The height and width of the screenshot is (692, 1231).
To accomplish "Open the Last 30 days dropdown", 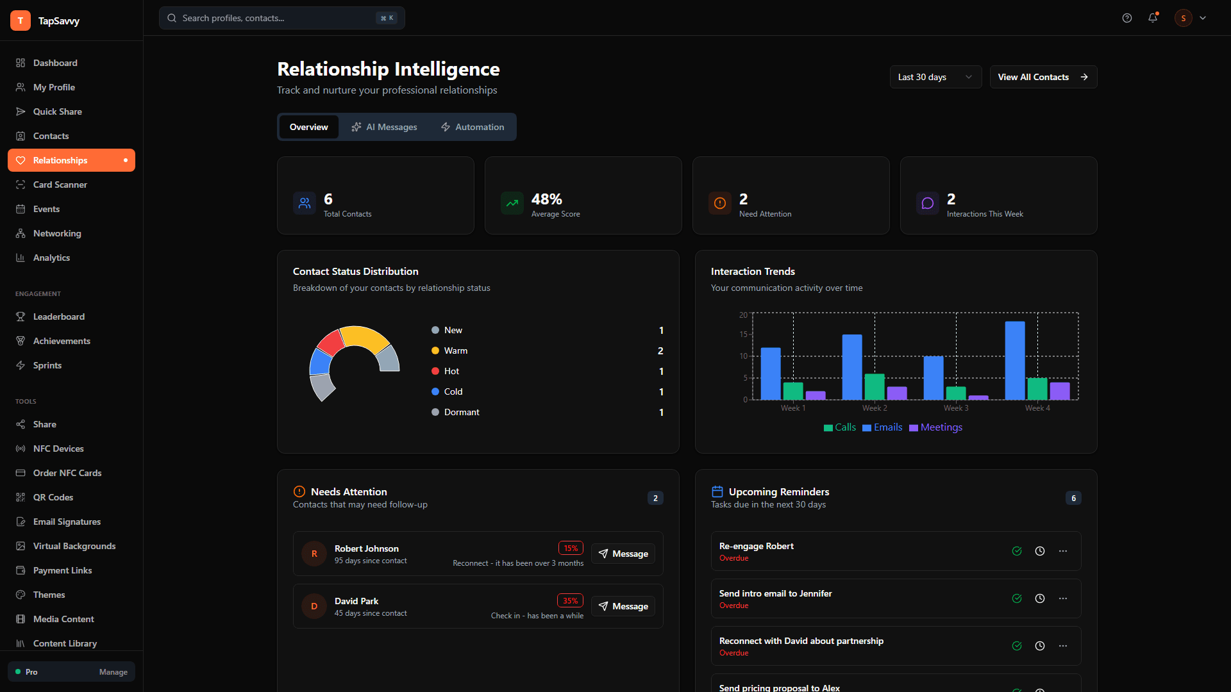I will [x=935, y=77].
